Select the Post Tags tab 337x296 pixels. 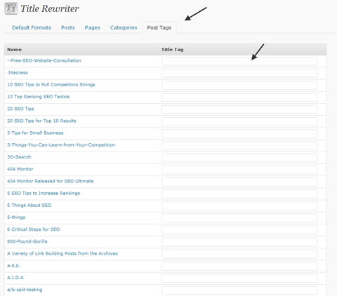[x=159, y=27]
